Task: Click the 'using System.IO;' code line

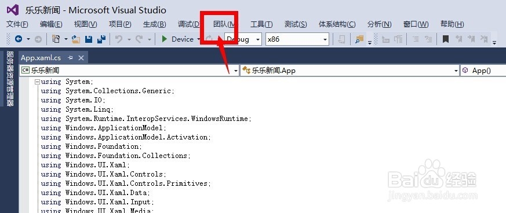Action: pos(73,100)
